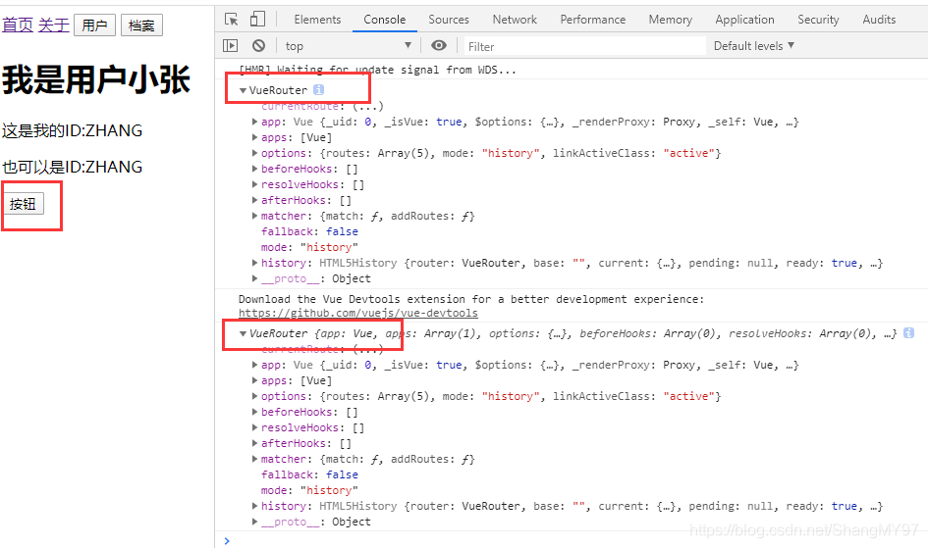
Task: Open the Application tab
Action: [744, 20]
